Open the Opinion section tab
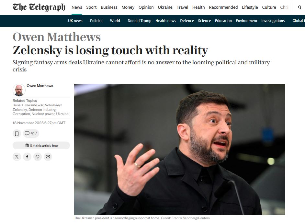 point(146,7)
